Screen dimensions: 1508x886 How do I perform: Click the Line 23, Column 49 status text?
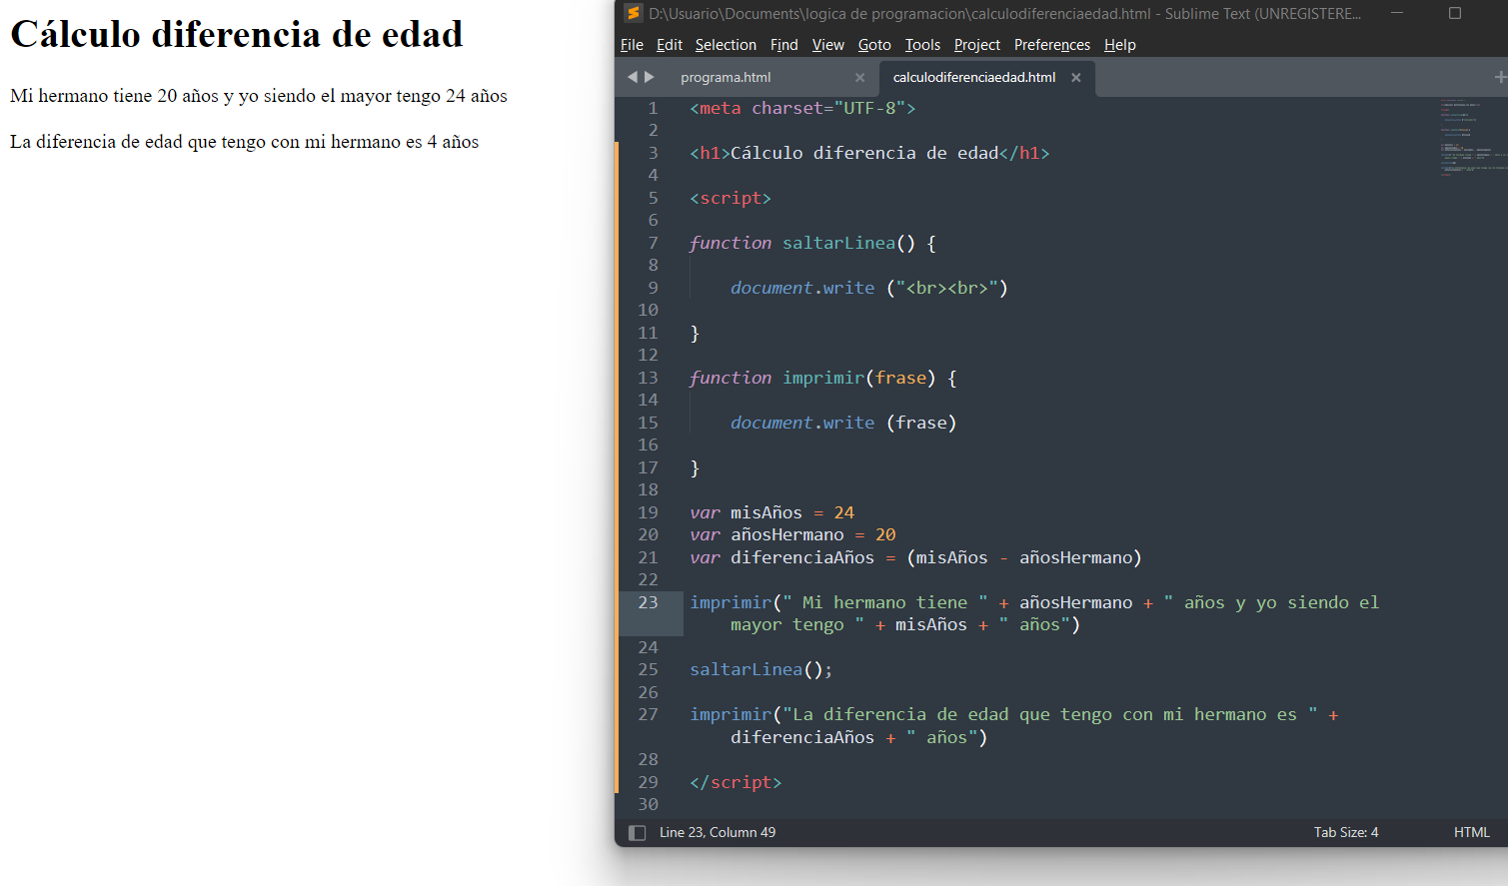pyautogui.click(x=718, y=832)
